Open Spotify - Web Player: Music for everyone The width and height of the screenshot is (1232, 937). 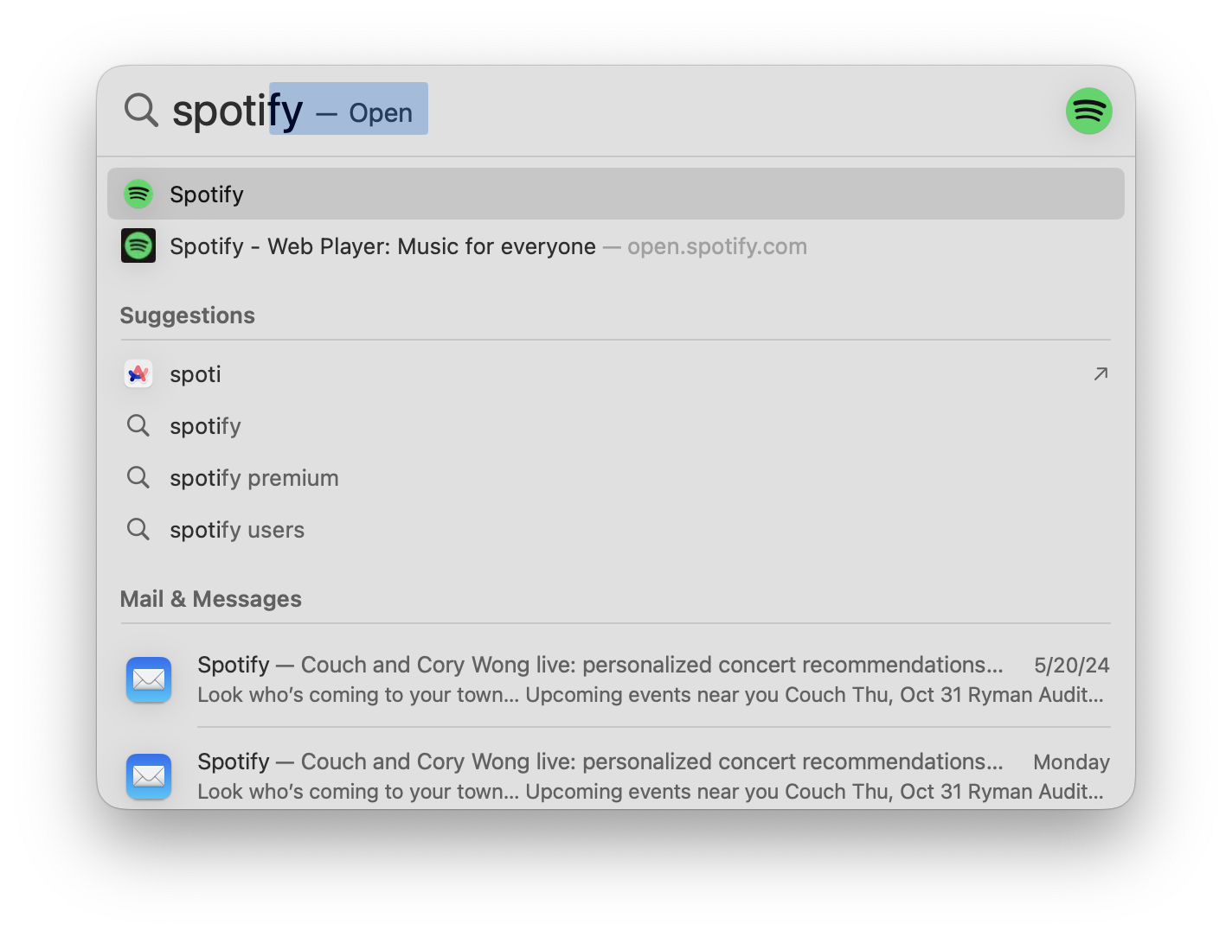(616, 245)
